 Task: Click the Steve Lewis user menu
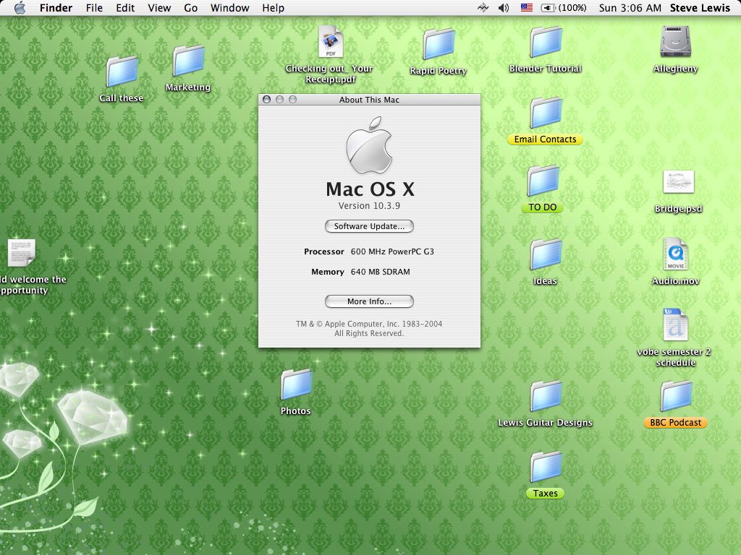(700, 7)
